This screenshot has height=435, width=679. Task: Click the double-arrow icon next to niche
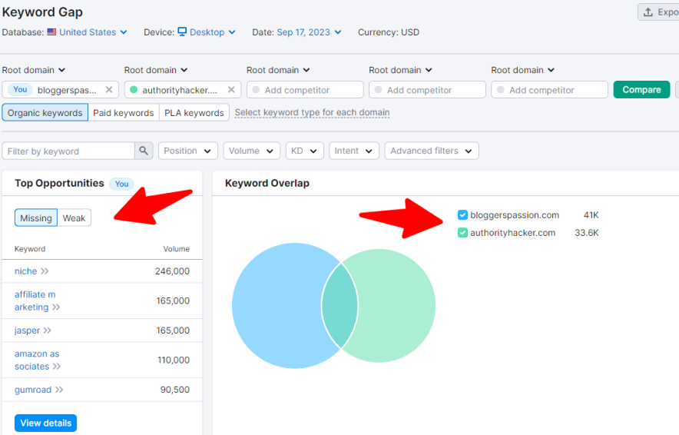(45, 271)
